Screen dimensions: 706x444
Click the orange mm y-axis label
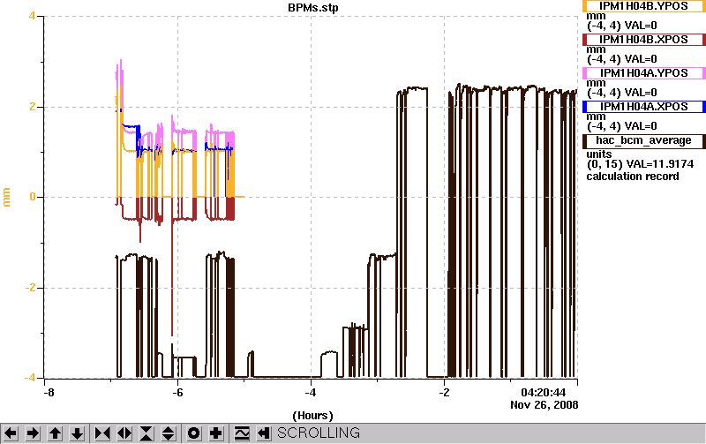6,197
